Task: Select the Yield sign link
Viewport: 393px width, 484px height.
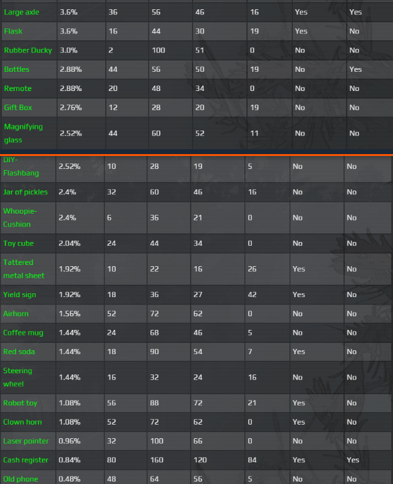Action: [x=20, y=295]
